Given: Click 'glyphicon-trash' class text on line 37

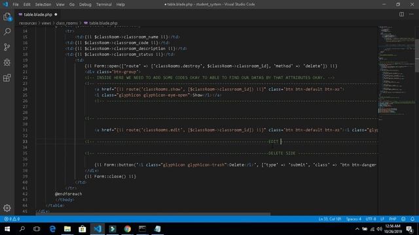Looking at the screenshot, I should pyautogui.click(x=206, y=165).
